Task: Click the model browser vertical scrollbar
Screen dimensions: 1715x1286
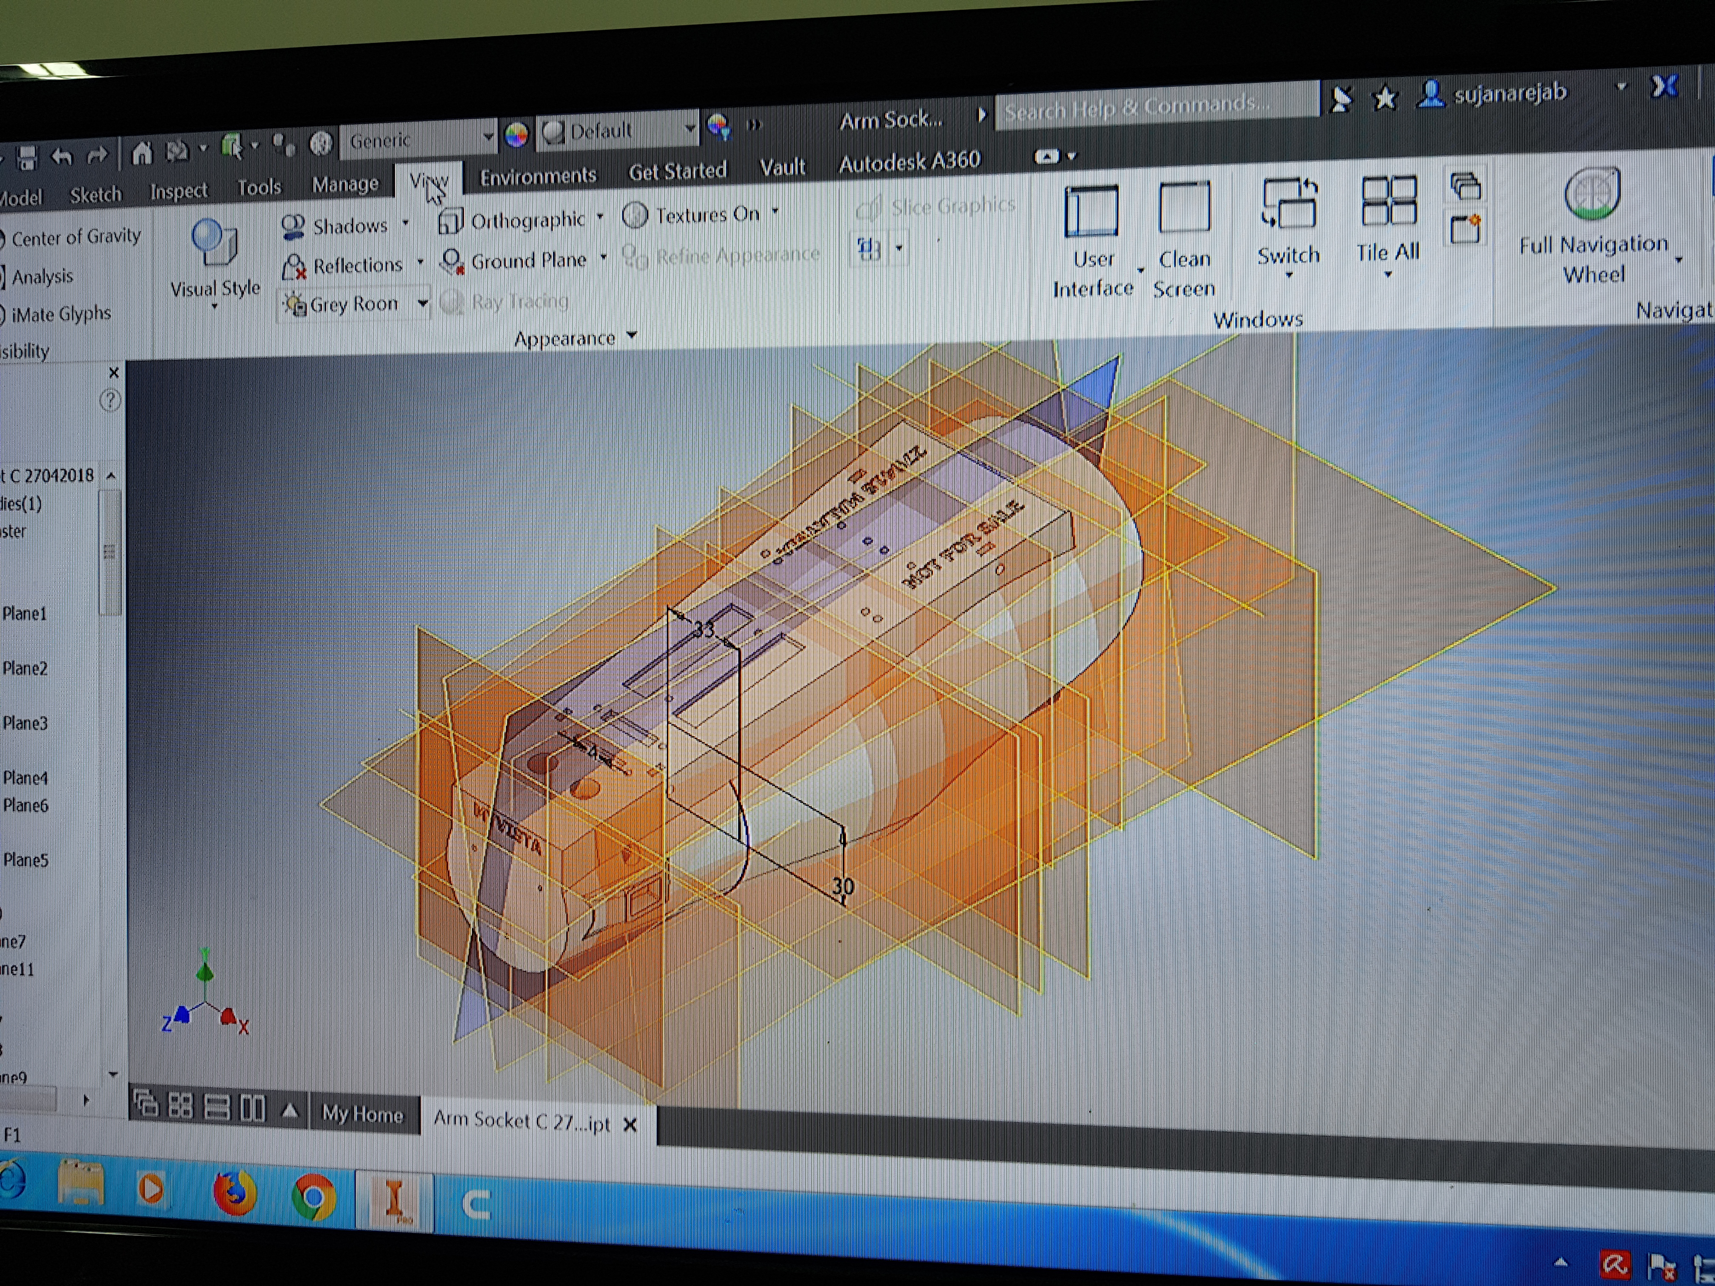Action: [x=110, y=552]
